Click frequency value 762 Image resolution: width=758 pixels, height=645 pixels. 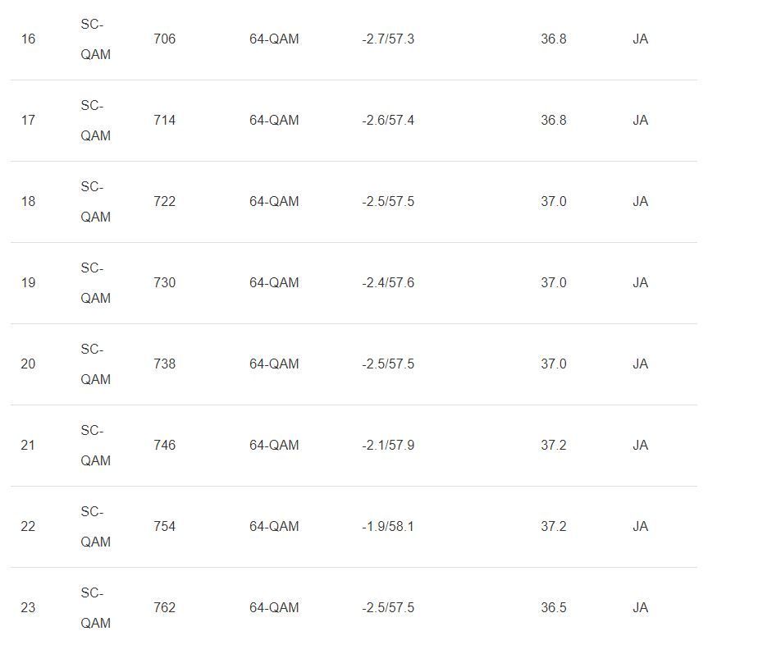click(x=164, y=607)
